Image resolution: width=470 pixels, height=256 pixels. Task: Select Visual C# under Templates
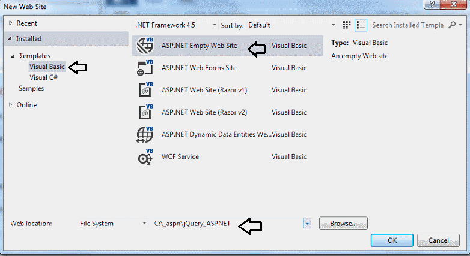click(43, 77)
